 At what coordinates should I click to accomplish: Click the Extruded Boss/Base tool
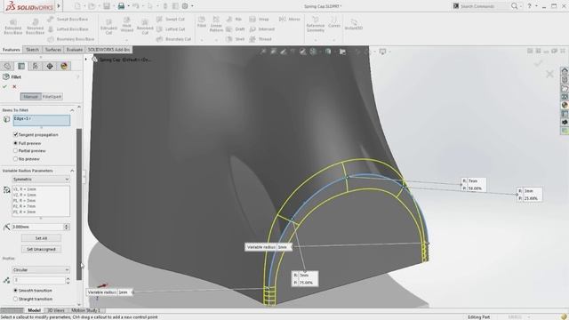[x=13, y=27]
